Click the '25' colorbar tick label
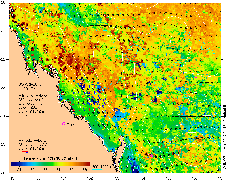The image size is (227, 181). (32, 170)
